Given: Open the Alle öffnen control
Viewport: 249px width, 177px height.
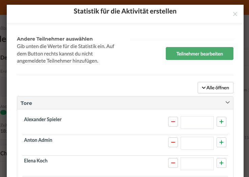Looking at the screenshot, I should 215,88.
